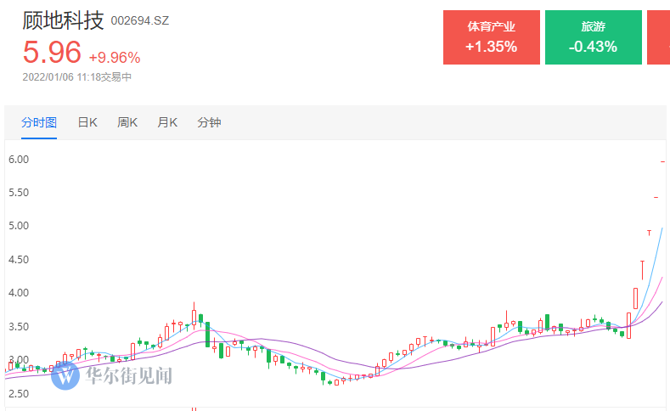670x411 pixels.
Task: Click the peak candlestick near 3.85
Action: click(194, 315)
